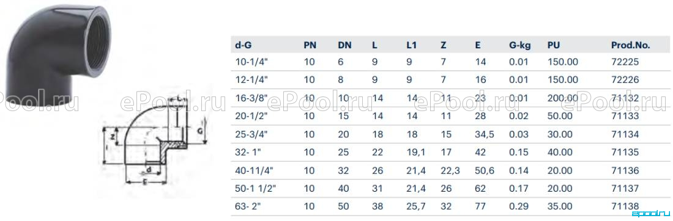Click the PN column header
Viewport: 673px width, 221px height.
310,45
